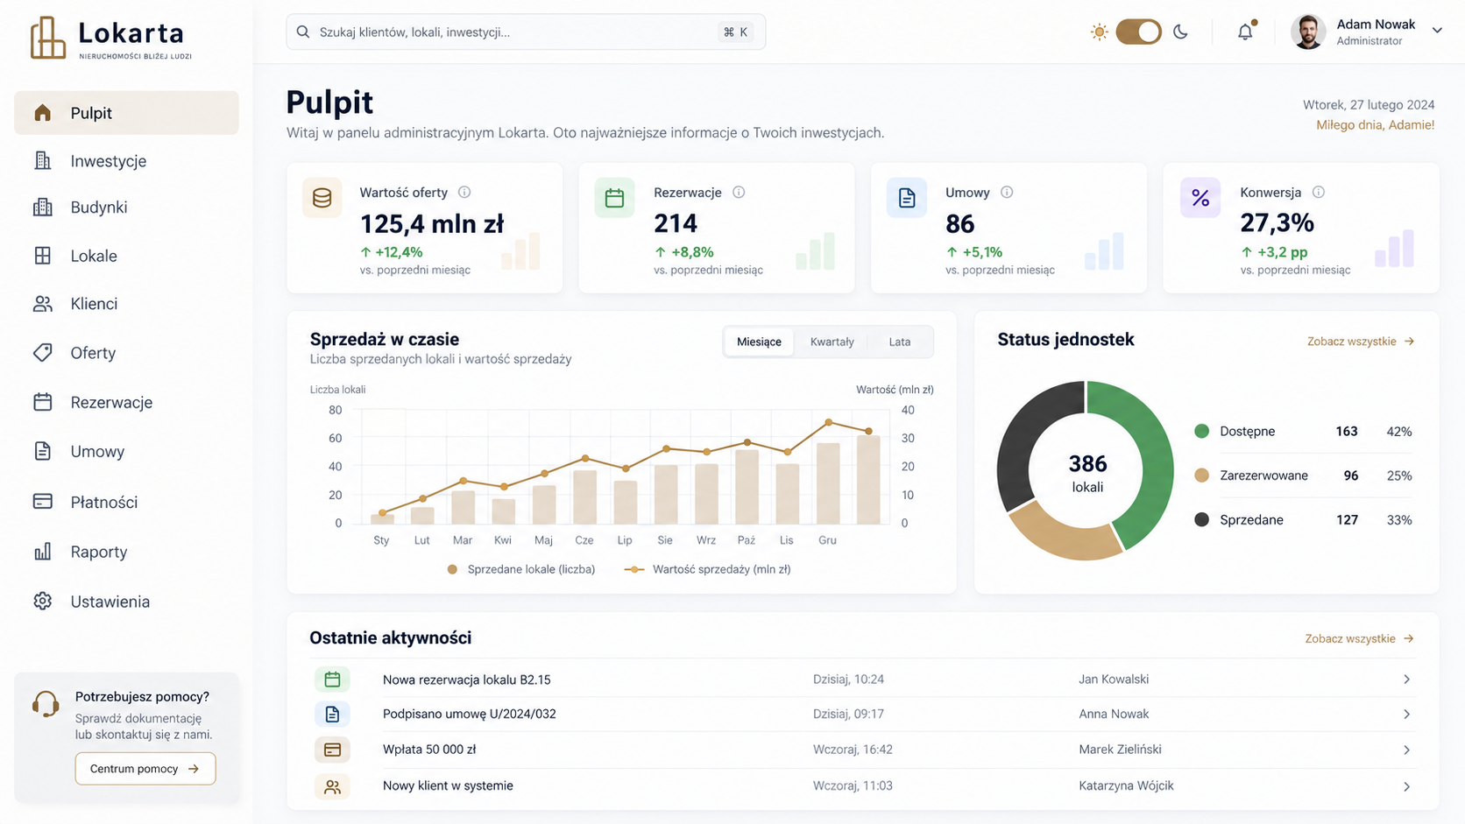Open Oferty in the sidebar
Image resolution: width=1465 pixels, height=824 pixels.
126,353
